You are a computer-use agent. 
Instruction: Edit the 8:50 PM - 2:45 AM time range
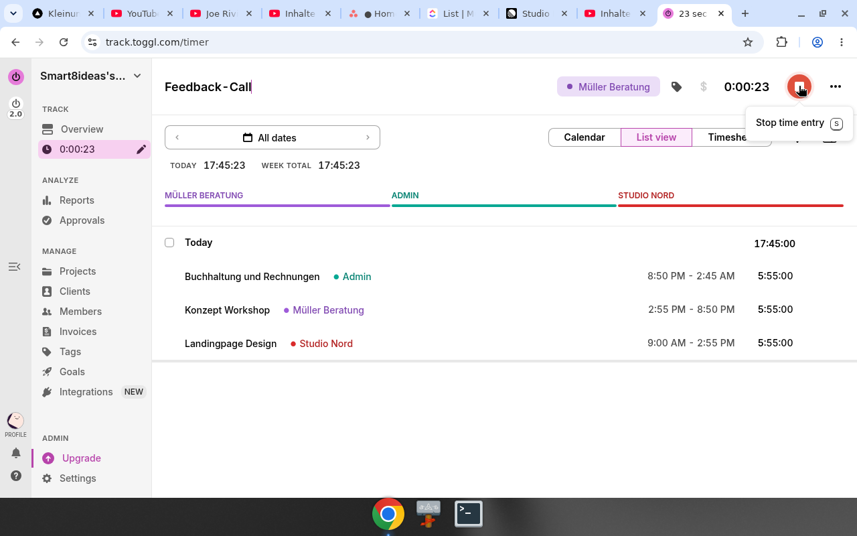point(691,276)
